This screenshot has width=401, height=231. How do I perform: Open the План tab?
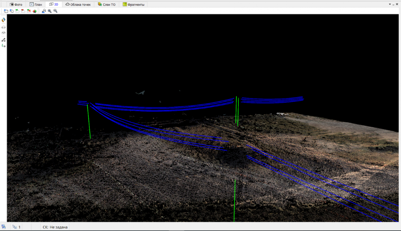pyautogui.click(x=36, y=4)
